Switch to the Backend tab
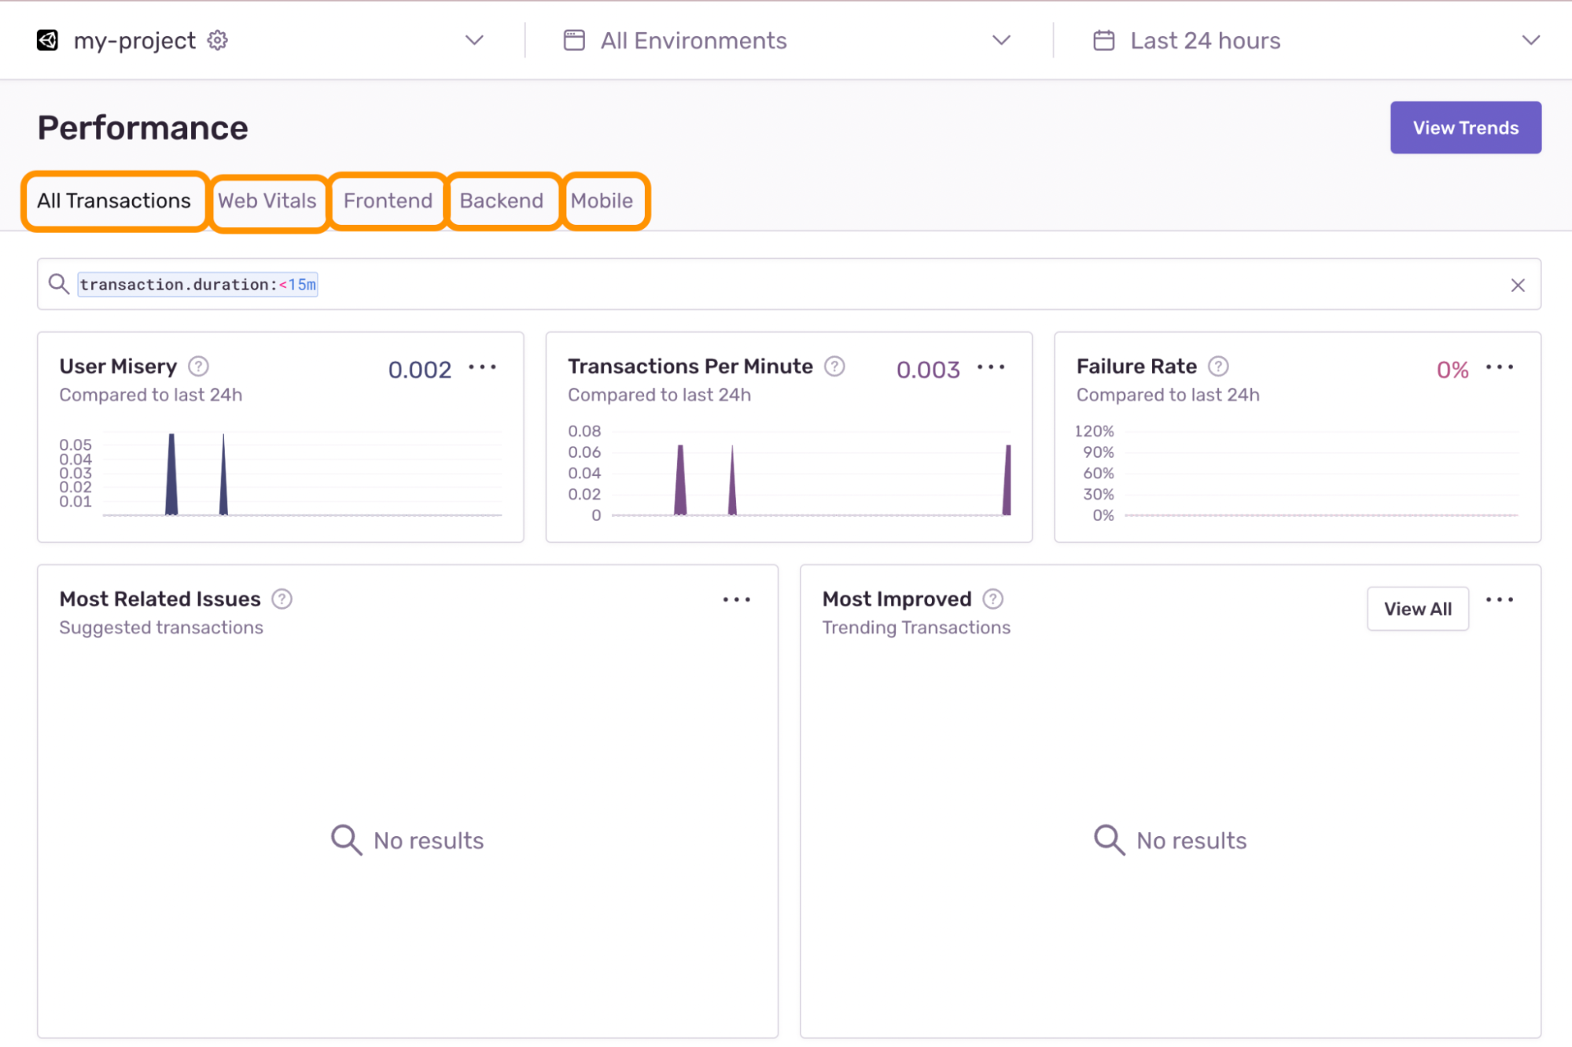This screenshot has height=1047, width=1572. pos(502,201)
